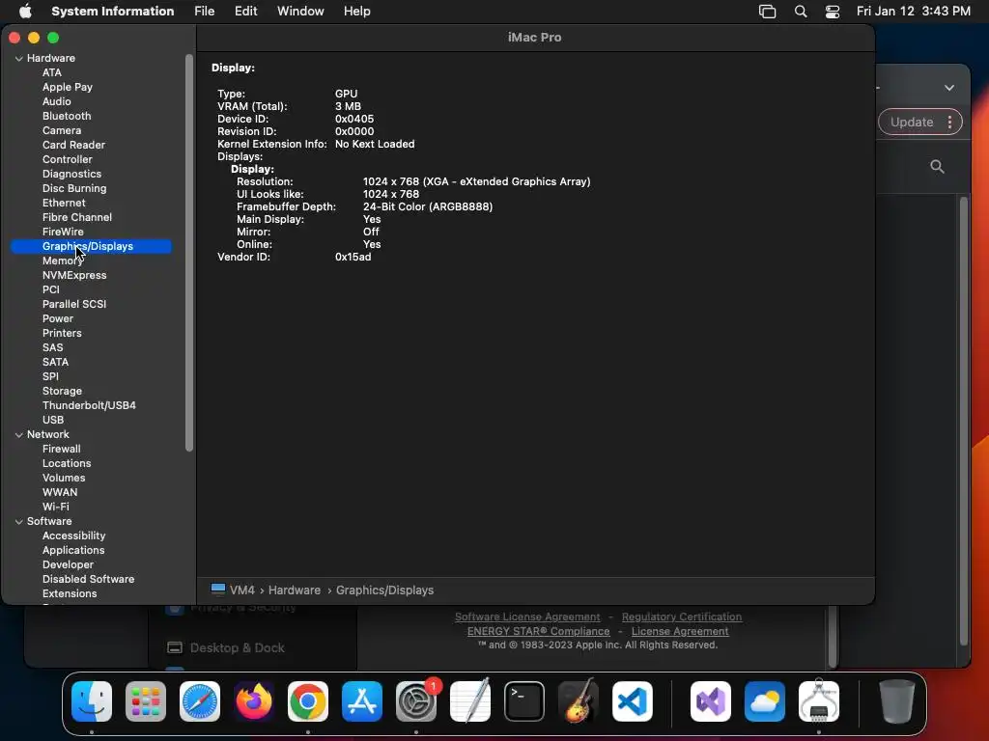
Task: Open Visual Studio purple dock icon
Action: (x=711, y=701)
